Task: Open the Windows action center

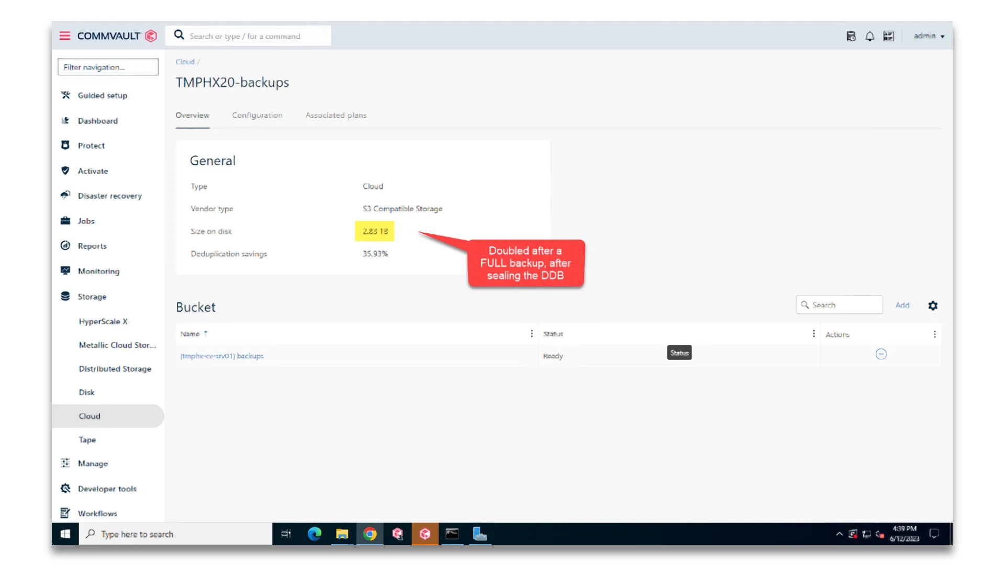Action: (934, 534)
